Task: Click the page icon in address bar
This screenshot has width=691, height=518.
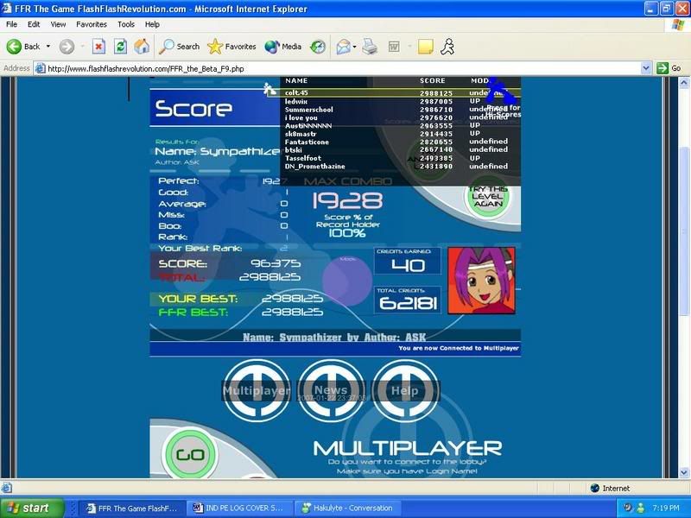Action: pos(40,68)
